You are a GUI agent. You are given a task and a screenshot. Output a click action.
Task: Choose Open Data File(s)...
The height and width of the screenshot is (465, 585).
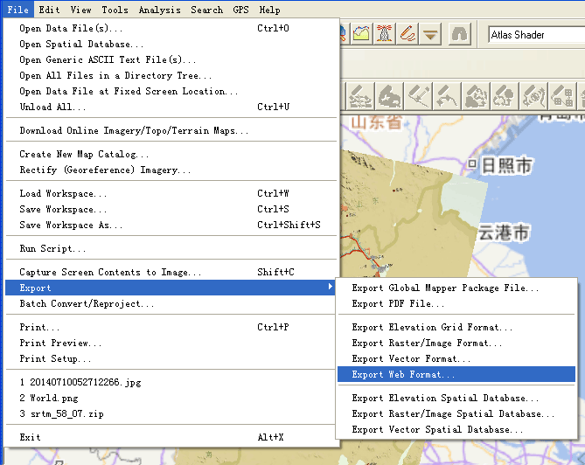(172, 28)
